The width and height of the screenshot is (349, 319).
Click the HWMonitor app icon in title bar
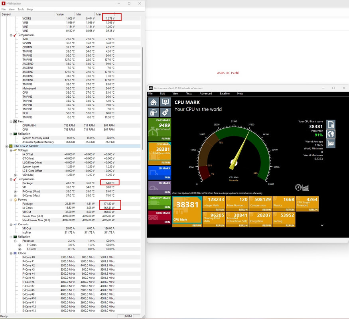(x=3, y=3)
